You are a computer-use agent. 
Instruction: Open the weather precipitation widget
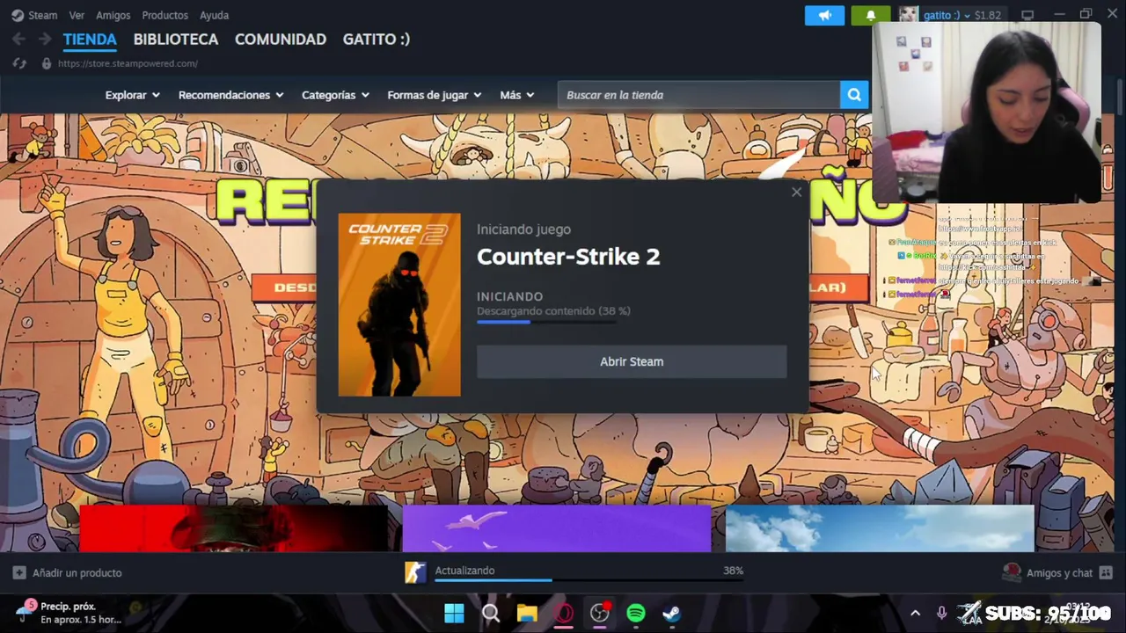click(x=69, y=613)
